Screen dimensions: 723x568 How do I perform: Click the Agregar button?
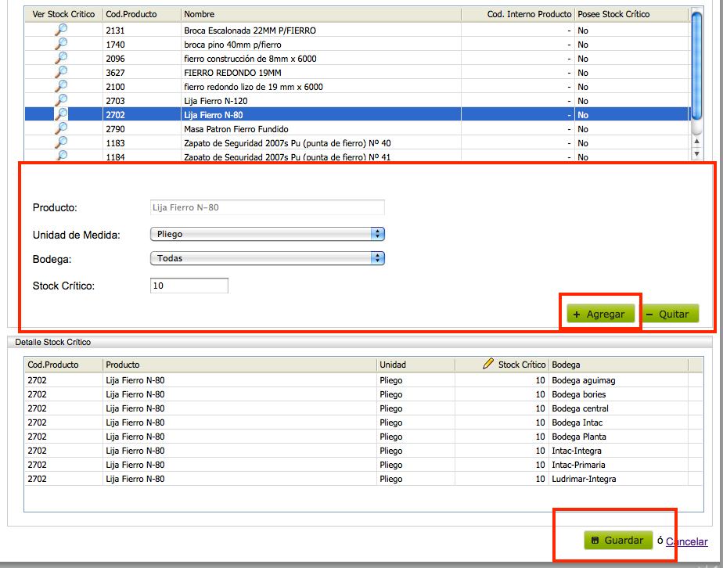(600, 314)
